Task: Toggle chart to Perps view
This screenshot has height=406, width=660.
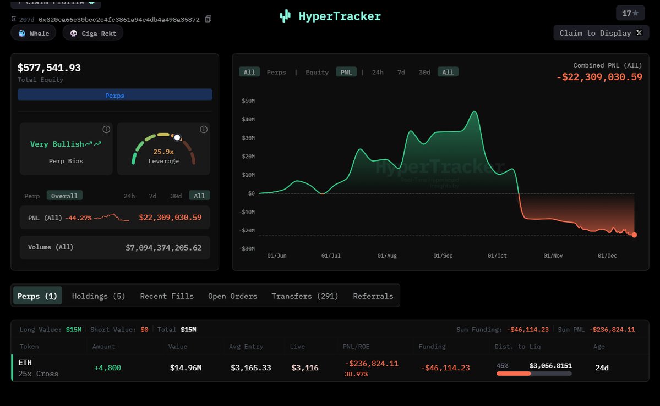Action: 276,72
